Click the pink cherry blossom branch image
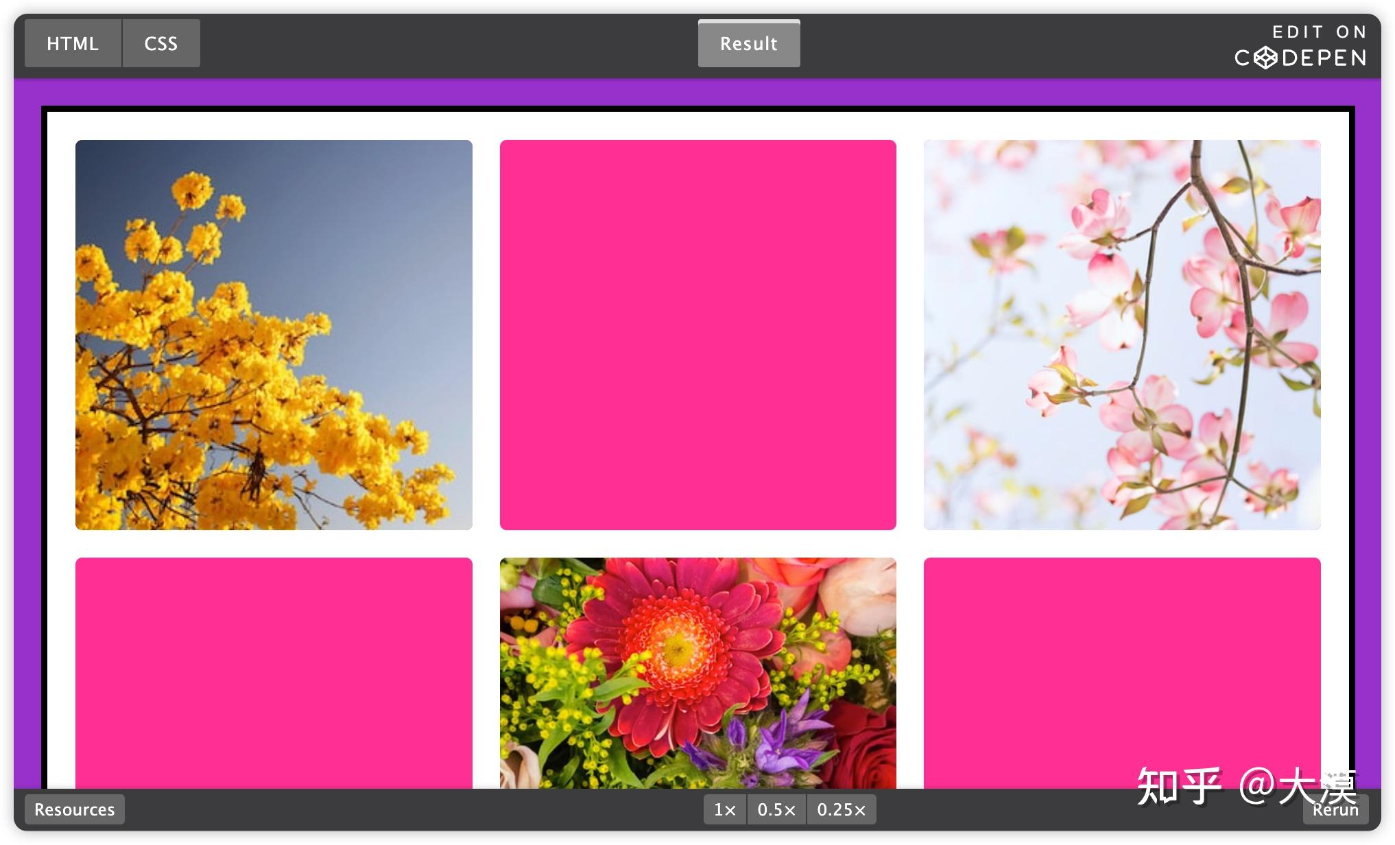This screenshot has width=1395, height=845. coord(1121,335)
